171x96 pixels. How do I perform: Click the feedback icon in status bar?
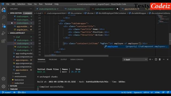click(x=163, y=93)
